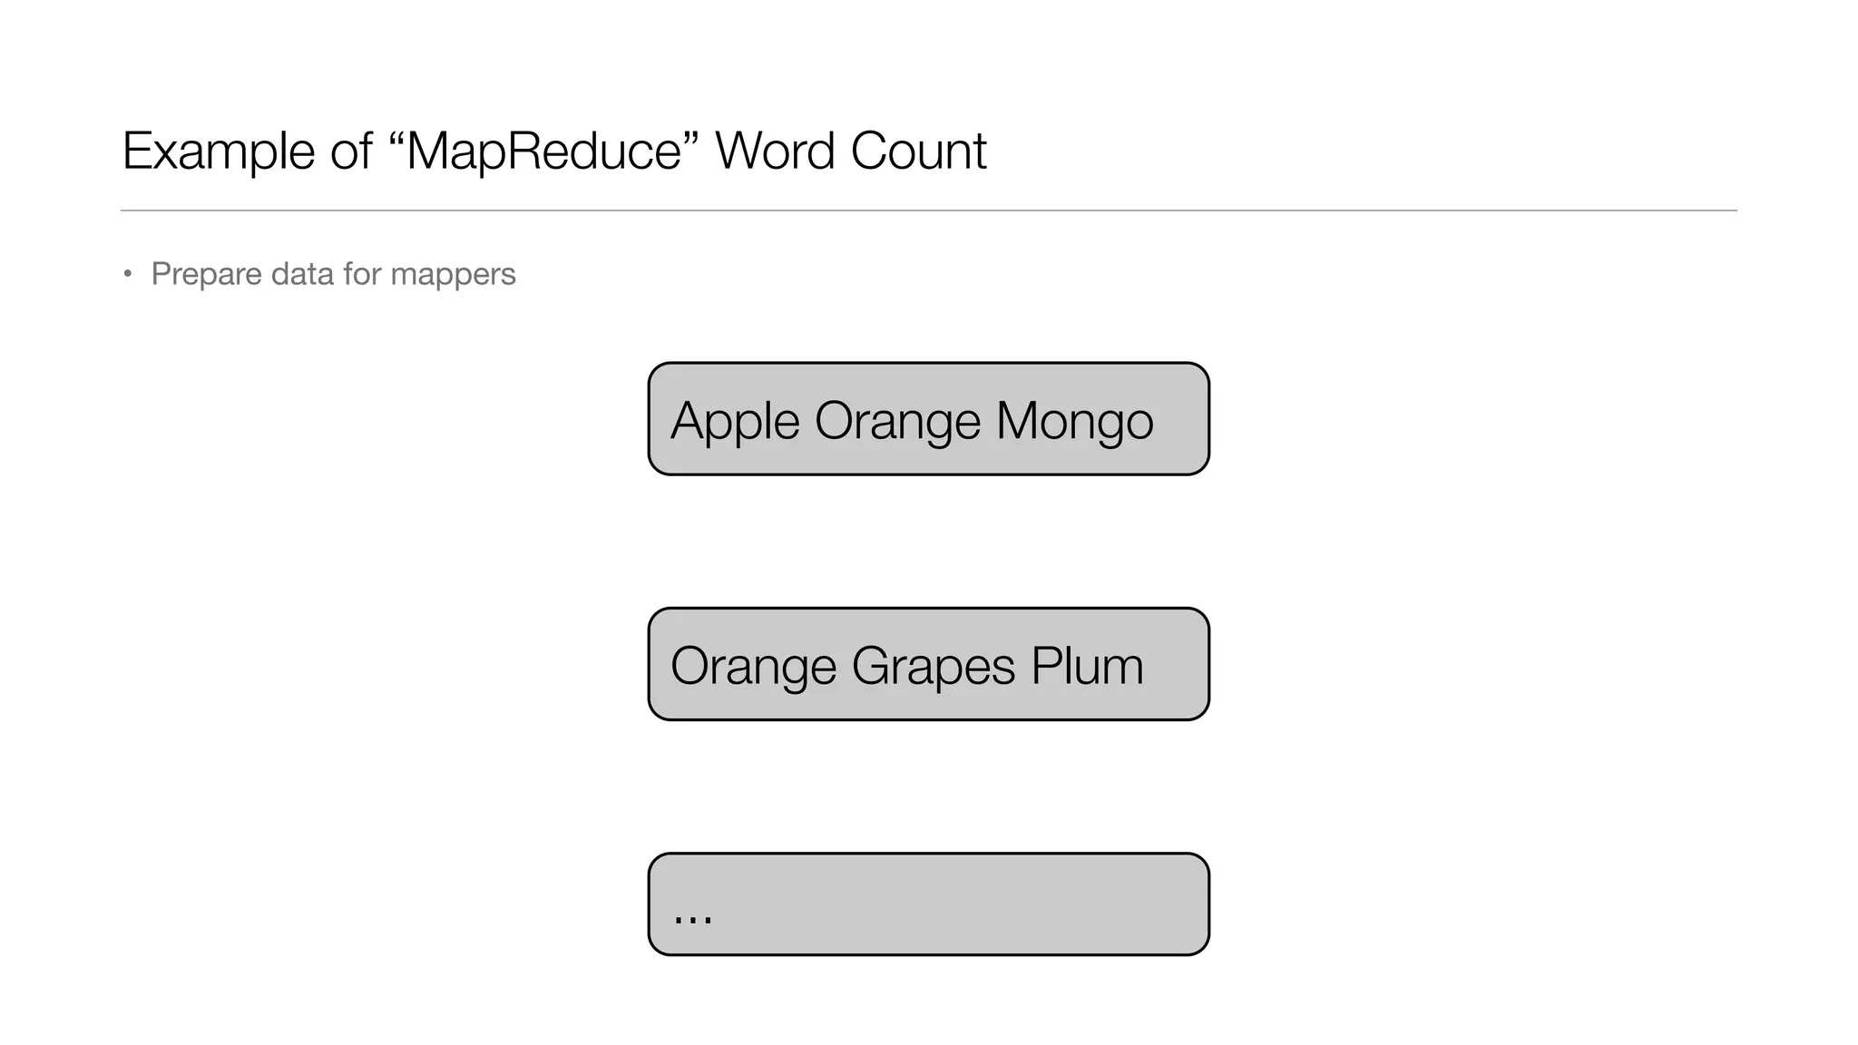Click the word "Grapes" in the middle box
This screenshot has width=1858, height=1045.
[x=933, y=666]
